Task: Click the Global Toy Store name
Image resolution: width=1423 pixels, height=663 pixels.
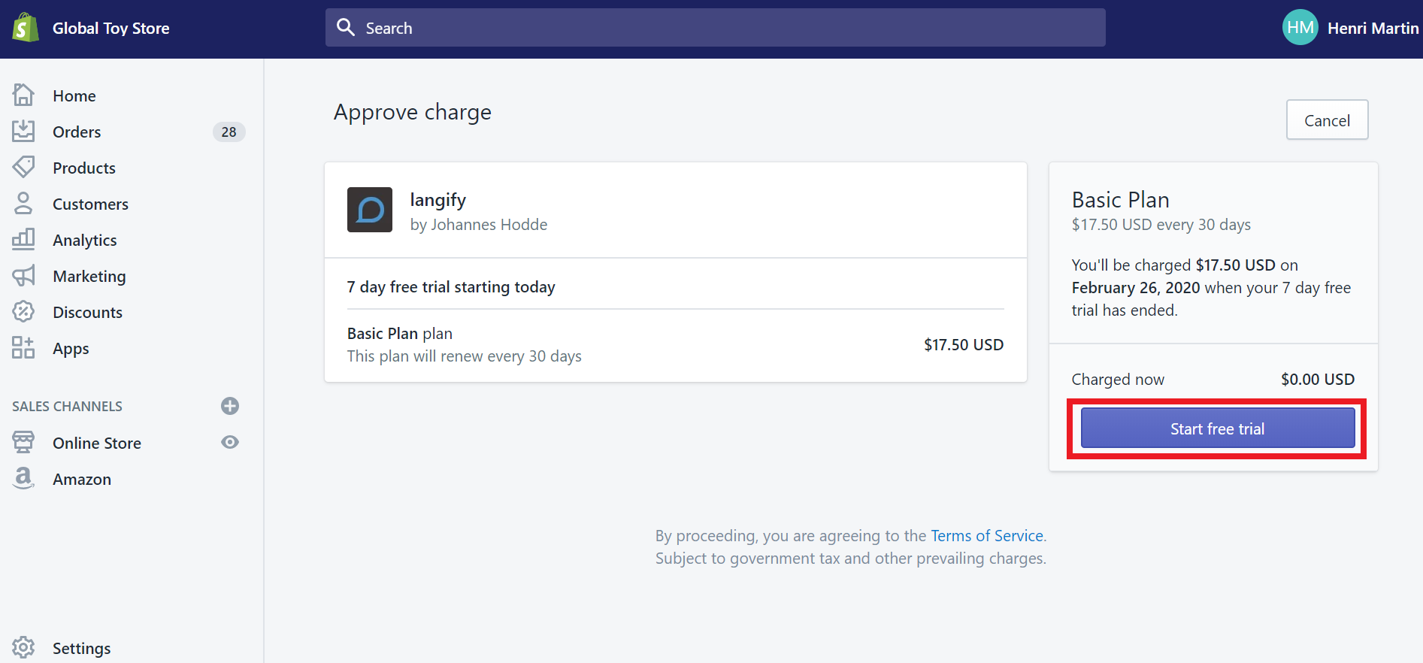Action: click(111, 28)
